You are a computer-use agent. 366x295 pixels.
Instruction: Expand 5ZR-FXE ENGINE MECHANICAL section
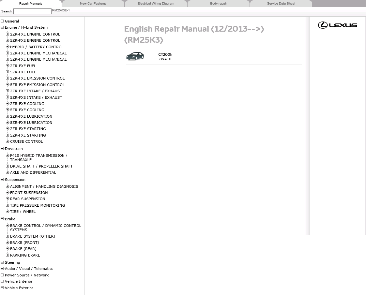pos(7,59)
